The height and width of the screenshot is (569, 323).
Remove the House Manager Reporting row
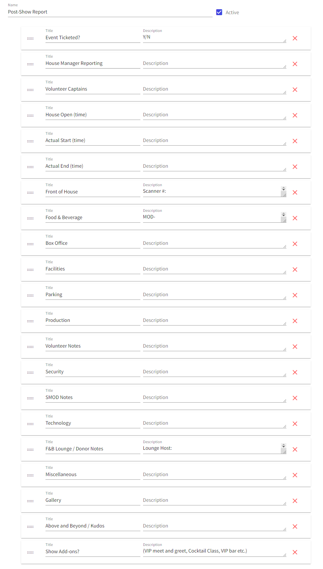[295, 64]
